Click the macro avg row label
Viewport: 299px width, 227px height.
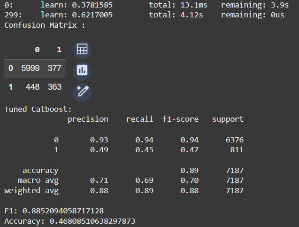(38, 180)
